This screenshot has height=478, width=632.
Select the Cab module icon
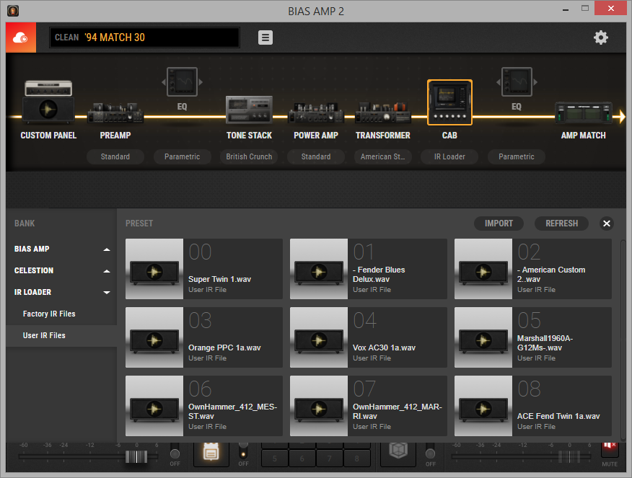449,102
